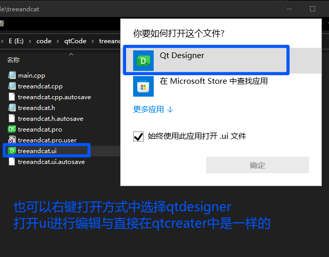The height and width of the screenshot is (257, 329).
Task: Expand chevron after code in address bar
Action: [58, 41]
